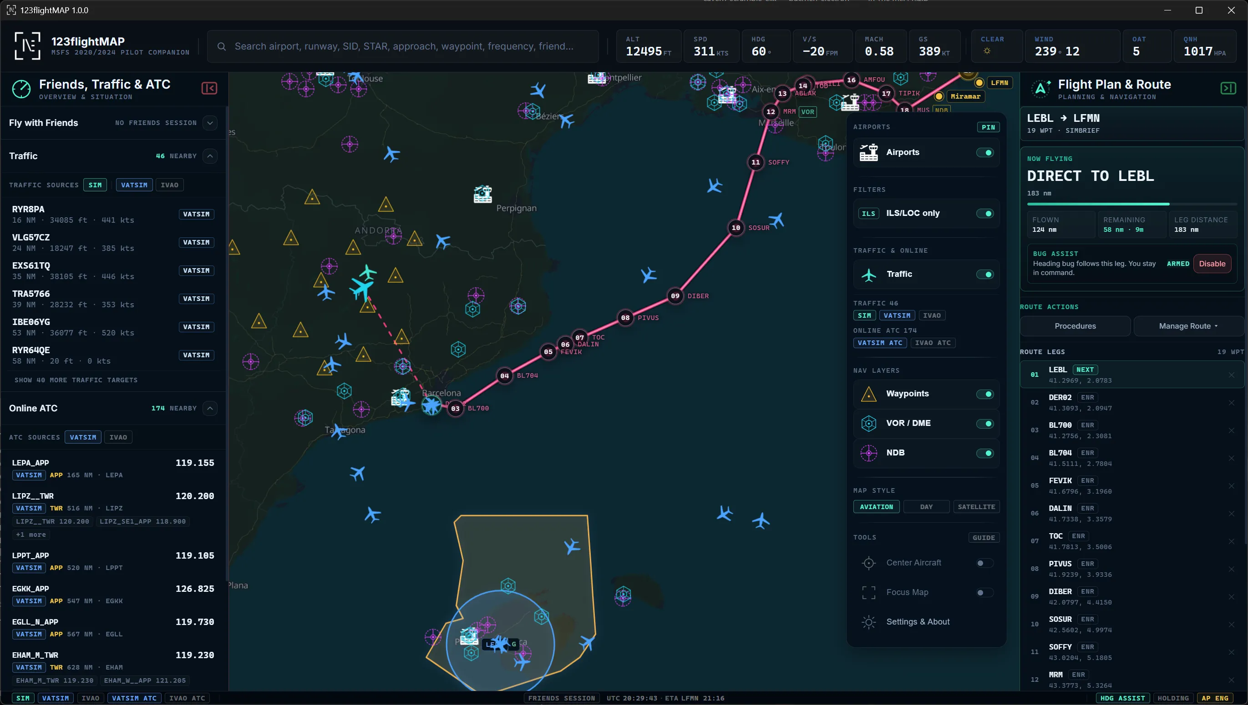Click the HOLDING status bar indicator
The height and width of the screenshot is (705, 1248).
tap(1173, 698)
